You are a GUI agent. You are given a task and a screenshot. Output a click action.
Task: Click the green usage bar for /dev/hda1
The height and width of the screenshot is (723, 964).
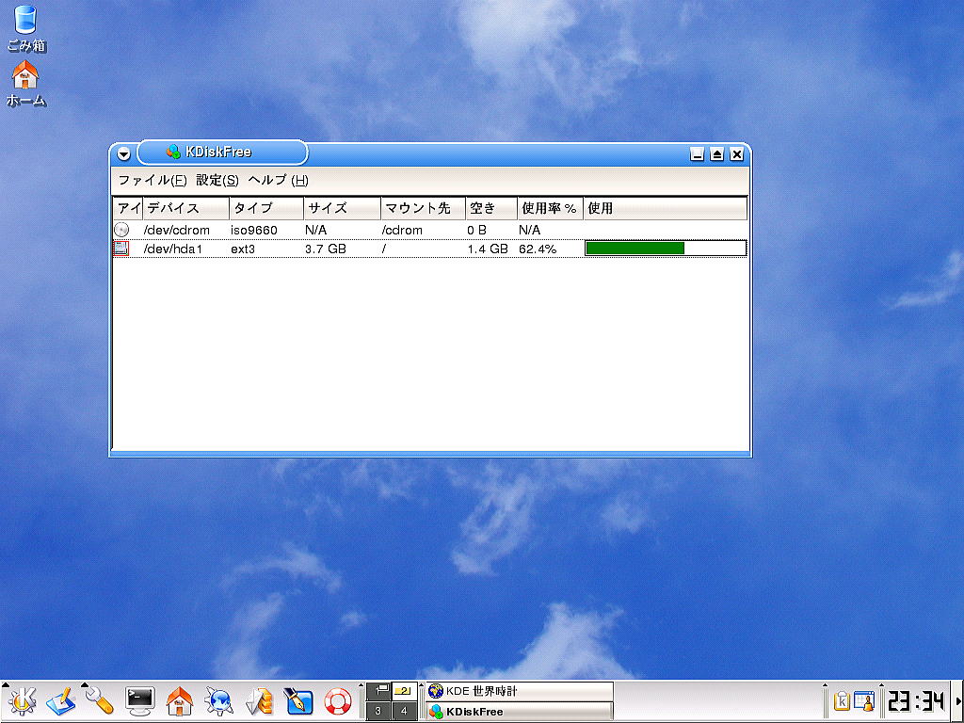point(635,249)
